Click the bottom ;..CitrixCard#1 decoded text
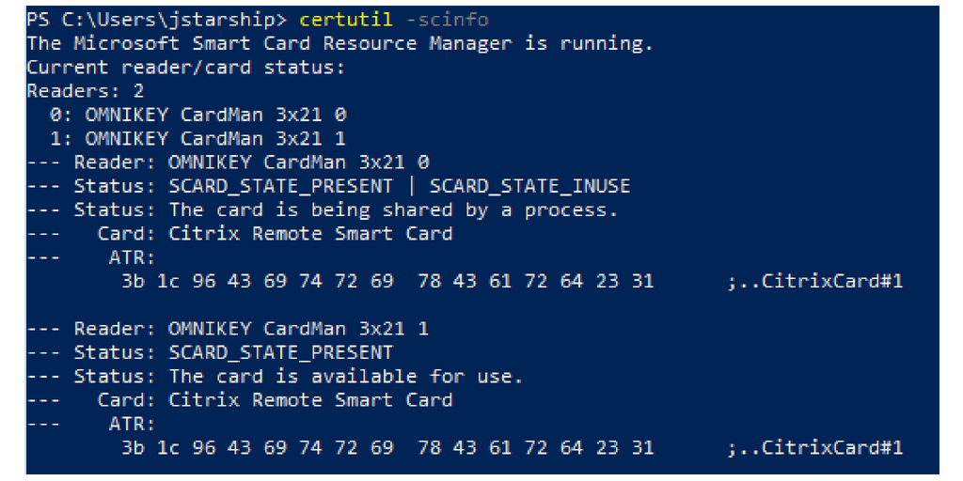This screenshot has height=481, width=963. (814, 447)
